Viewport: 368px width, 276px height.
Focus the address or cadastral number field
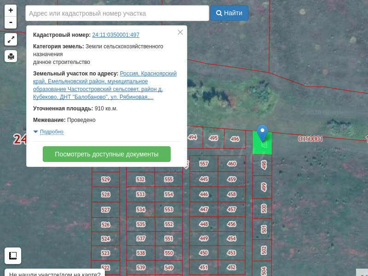click(117, 13)
